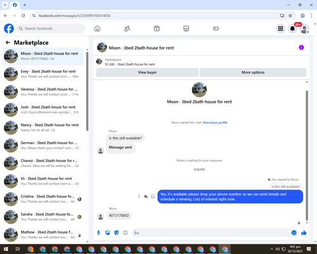Open the notifications bell
Screen dimensions: 317x254
(292, 29)
